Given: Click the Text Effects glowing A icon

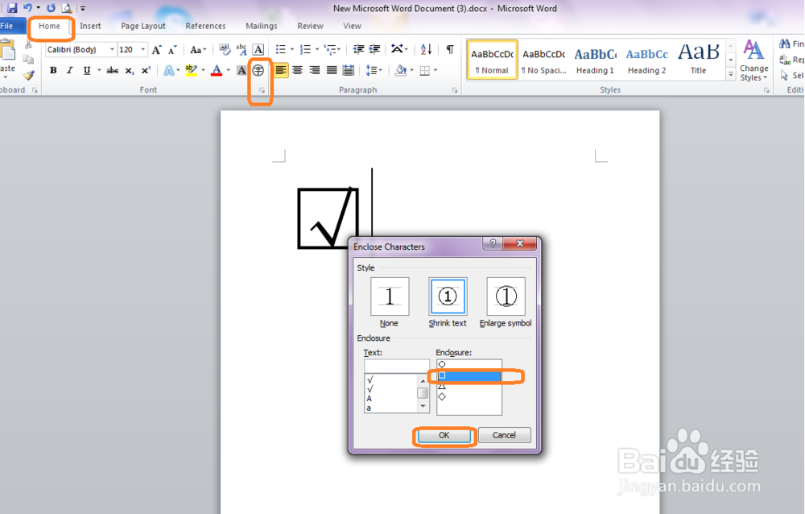Looking at the screenshot, I should [168, 70].
